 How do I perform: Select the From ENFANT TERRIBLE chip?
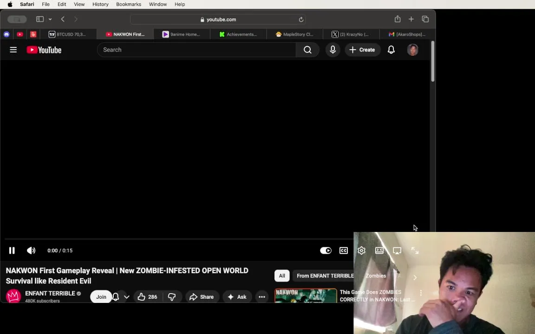pyautogui.click(x=325, y=276)
